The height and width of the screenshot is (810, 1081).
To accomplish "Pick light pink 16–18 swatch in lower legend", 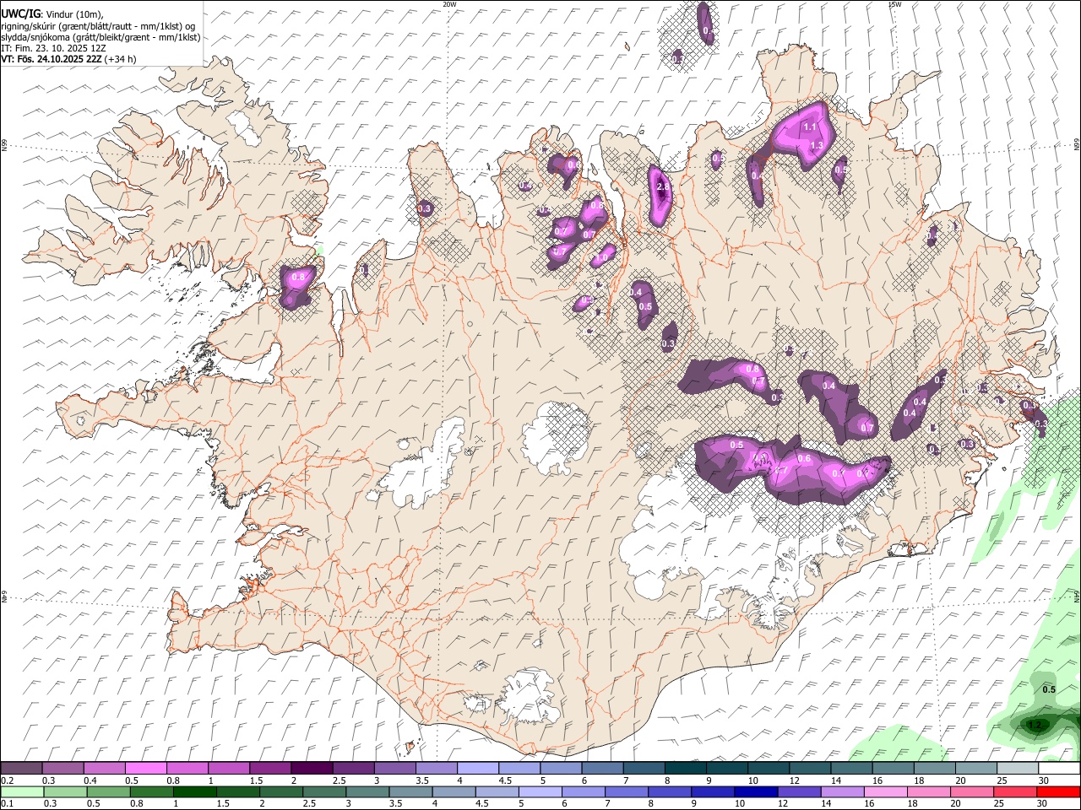I will coord(884,791).
